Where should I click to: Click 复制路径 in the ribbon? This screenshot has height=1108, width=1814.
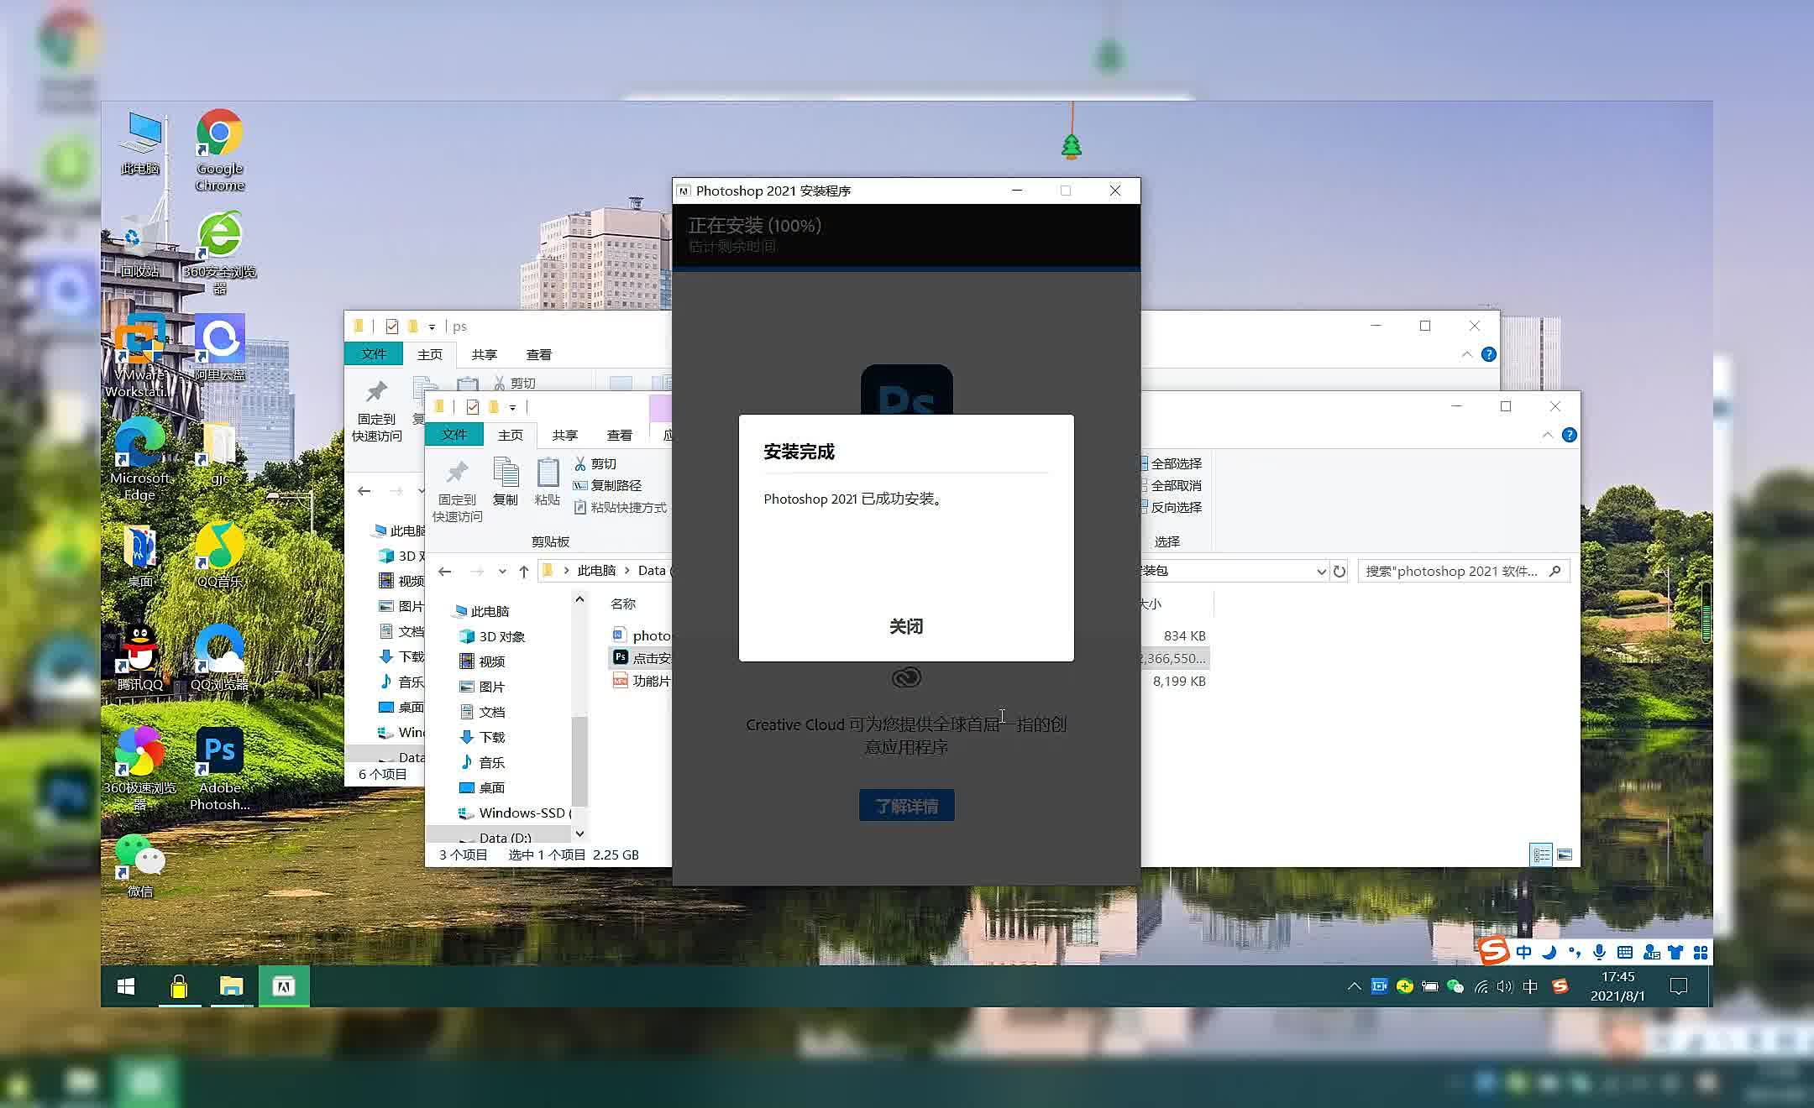coord(607,485)
